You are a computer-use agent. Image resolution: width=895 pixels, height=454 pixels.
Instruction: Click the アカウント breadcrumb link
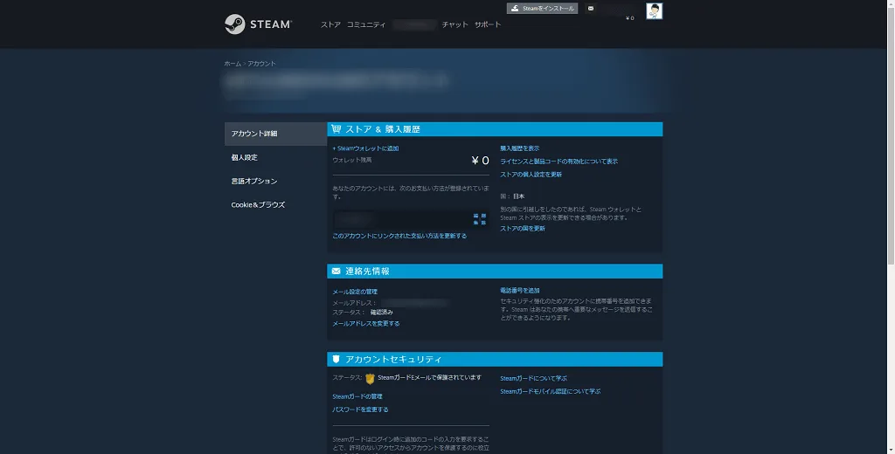click(261, 64)
